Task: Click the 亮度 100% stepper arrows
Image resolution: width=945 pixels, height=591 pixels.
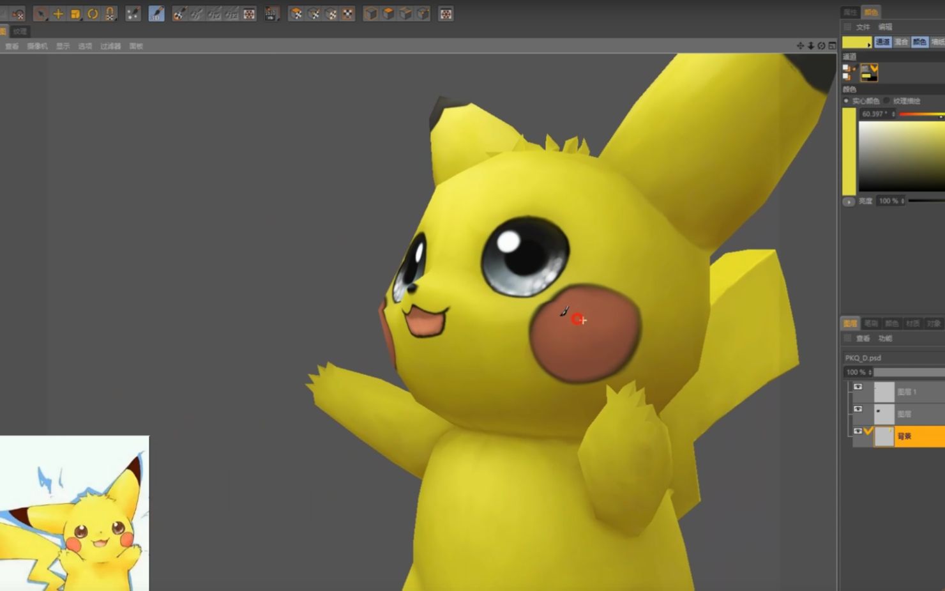Action: [902, 201]
